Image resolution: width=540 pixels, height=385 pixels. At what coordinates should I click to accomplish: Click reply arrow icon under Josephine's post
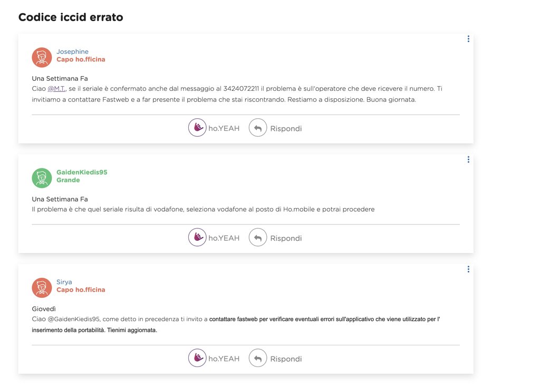[258, 128]
